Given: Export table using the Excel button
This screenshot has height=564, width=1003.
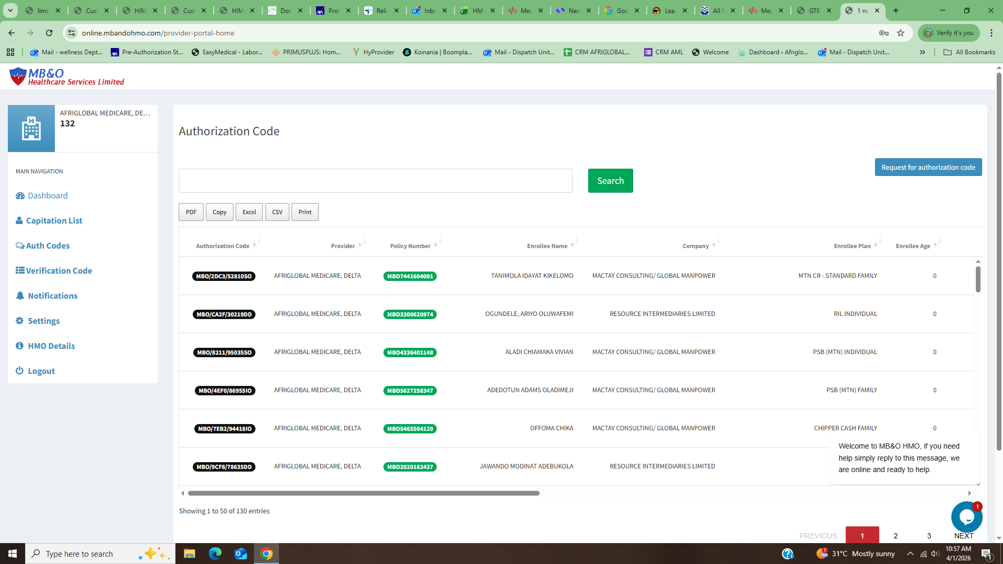Looking at the screenshot, I should coord(249,212).
